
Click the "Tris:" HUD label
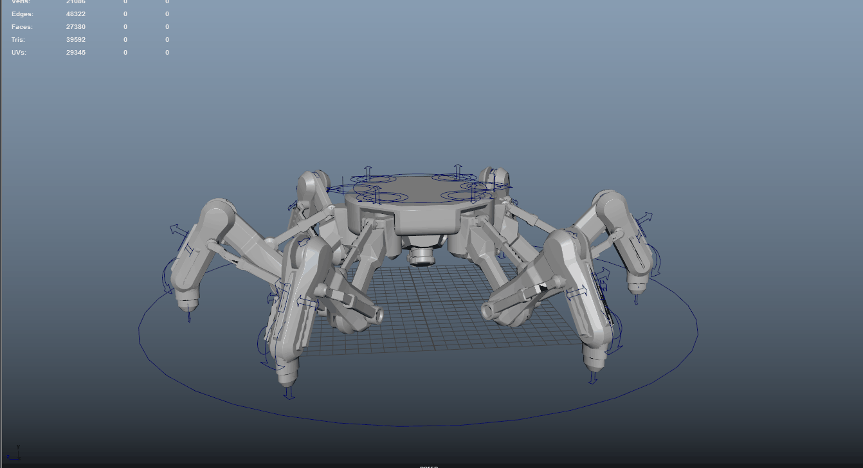19,40
